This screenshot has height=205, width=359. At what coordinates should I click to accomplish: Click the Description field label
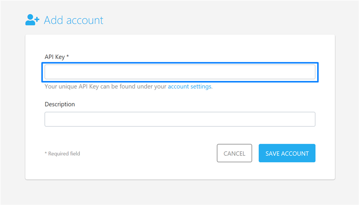(x=60, y=104)
